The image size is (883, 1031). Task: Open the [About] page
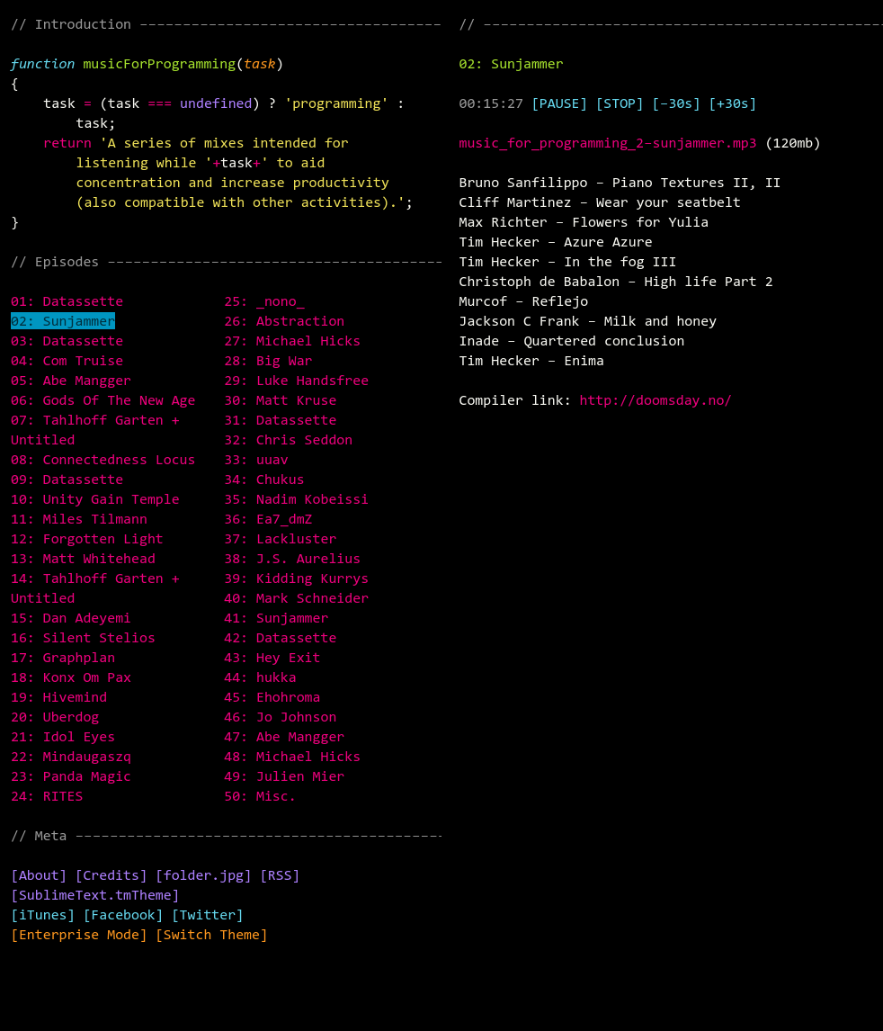tap(39, 876)
